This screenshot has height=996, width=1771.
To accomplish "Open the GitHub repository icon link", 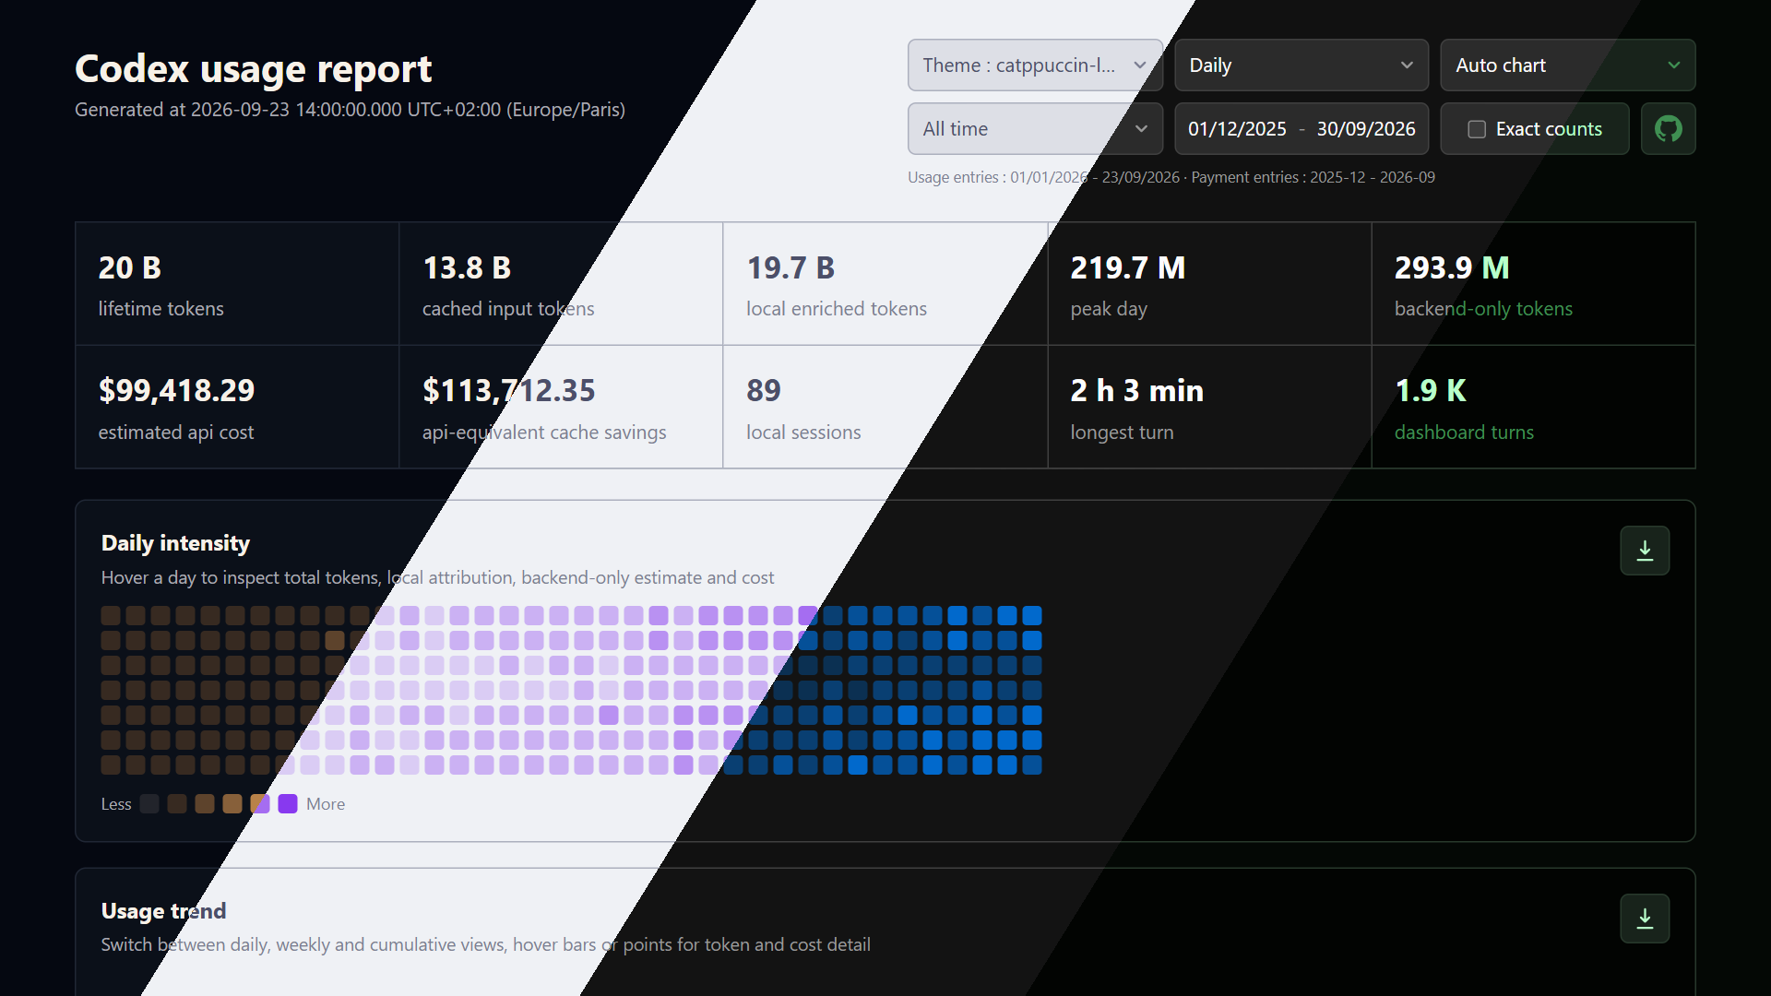I will (x=1668, y=128).
